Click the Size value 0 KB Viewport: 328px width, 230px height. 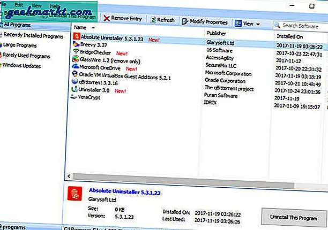coord(120,209)
